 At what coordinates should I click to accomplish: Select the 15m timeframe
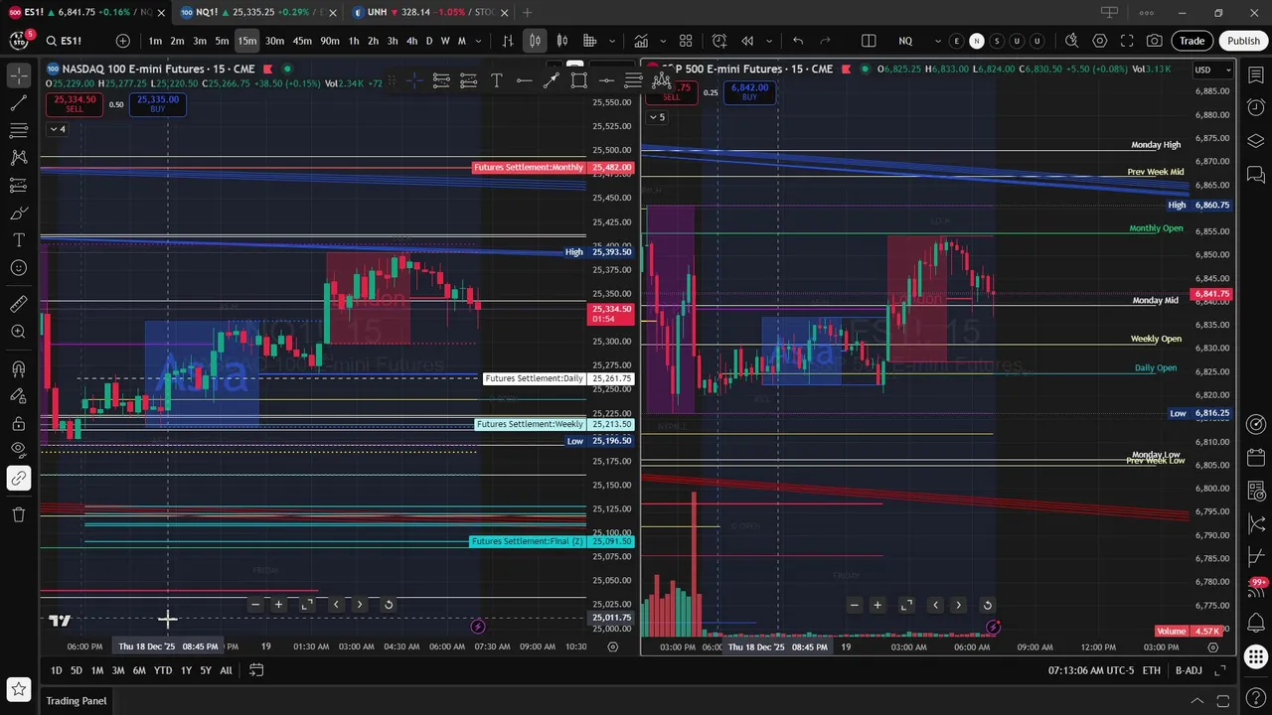click(x=246, y=41)
